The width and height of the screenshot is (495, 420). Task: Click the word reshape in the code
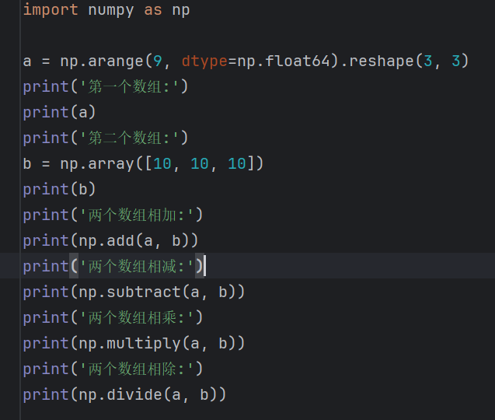point(382,61)
